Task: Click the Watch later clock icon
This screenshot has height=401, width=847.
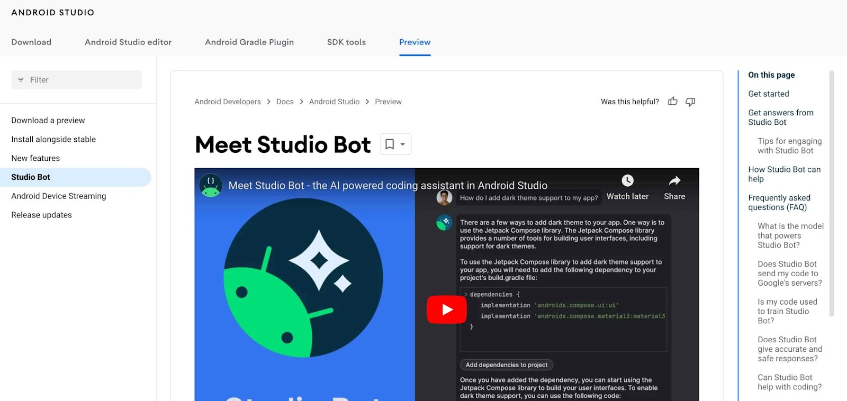Action: coord(627,180)
